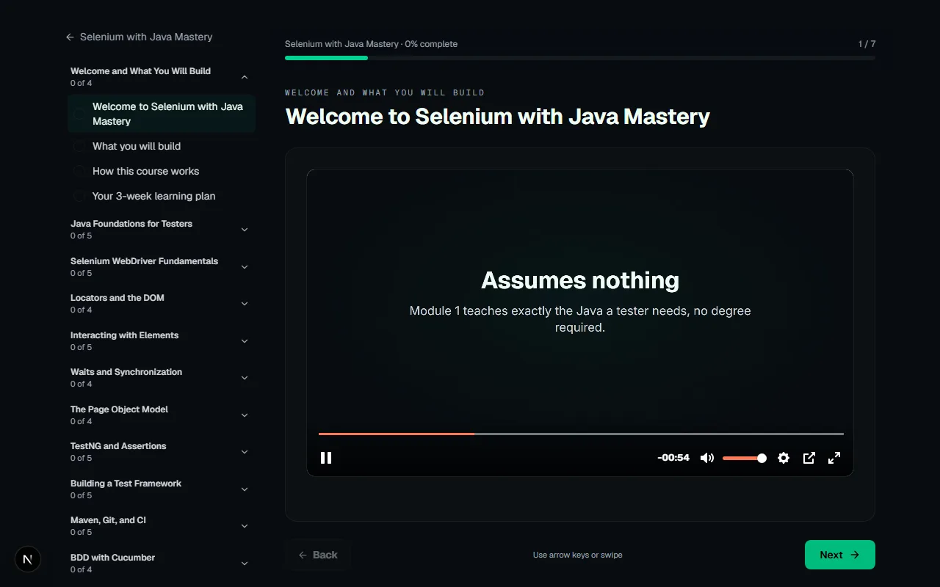Click the 0% complete status text

pos(431,44)
